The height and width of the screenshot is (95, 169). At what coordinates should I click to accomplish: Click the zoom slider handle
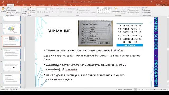154,89
